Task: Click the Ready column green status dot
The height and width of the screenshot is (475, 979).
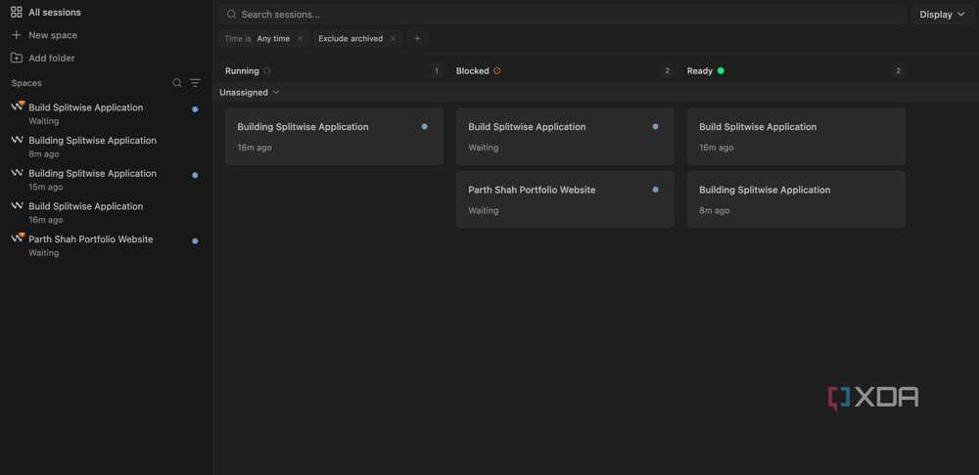Action: 721,71
